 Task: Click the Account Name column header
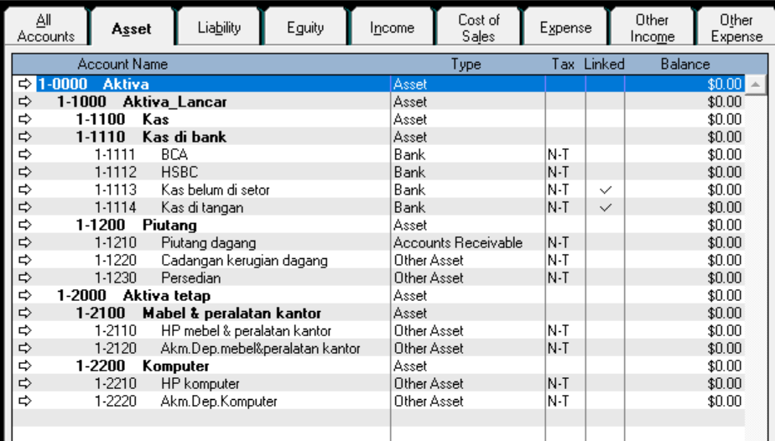point(122,65)
